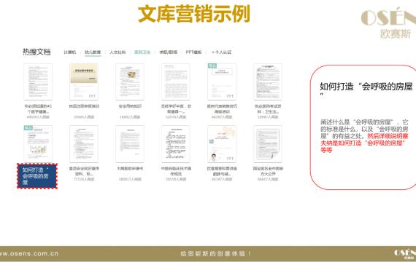Switch to the 幼儿教育 tab
The image size is (416, 262).
pos(93,52)
